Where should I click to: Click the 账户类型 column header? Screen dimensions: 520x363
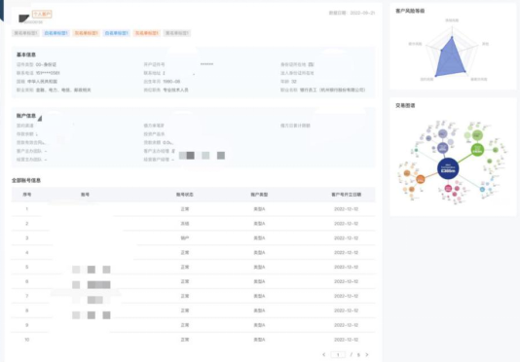coord(259,195)
